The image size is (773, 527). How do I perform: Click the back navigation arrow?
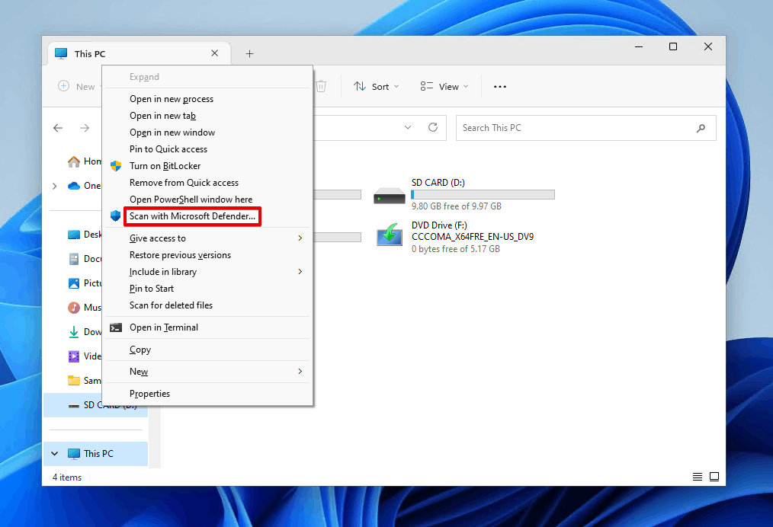[58, 128]
